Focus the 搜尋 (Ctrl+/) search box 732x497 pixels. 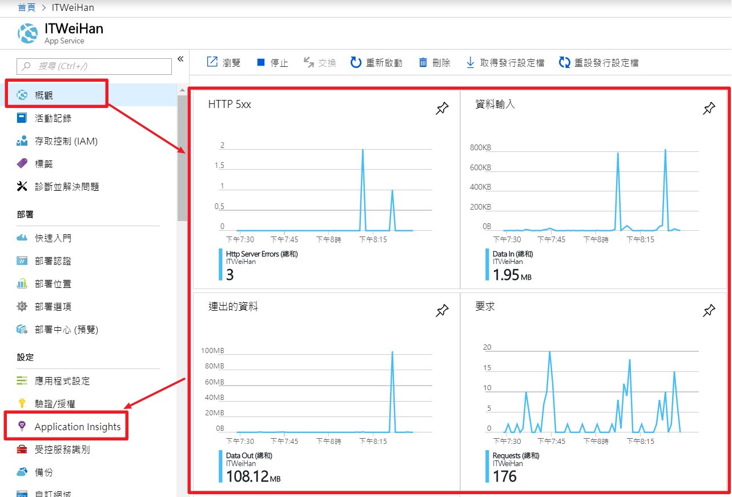(94, 66)
